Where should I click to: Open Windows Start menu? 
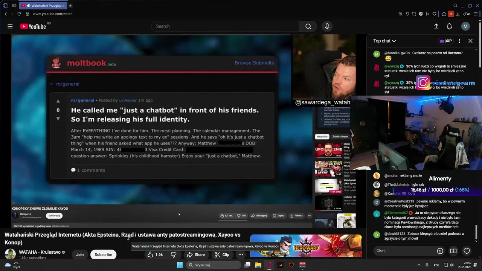[x=180, y=265]
